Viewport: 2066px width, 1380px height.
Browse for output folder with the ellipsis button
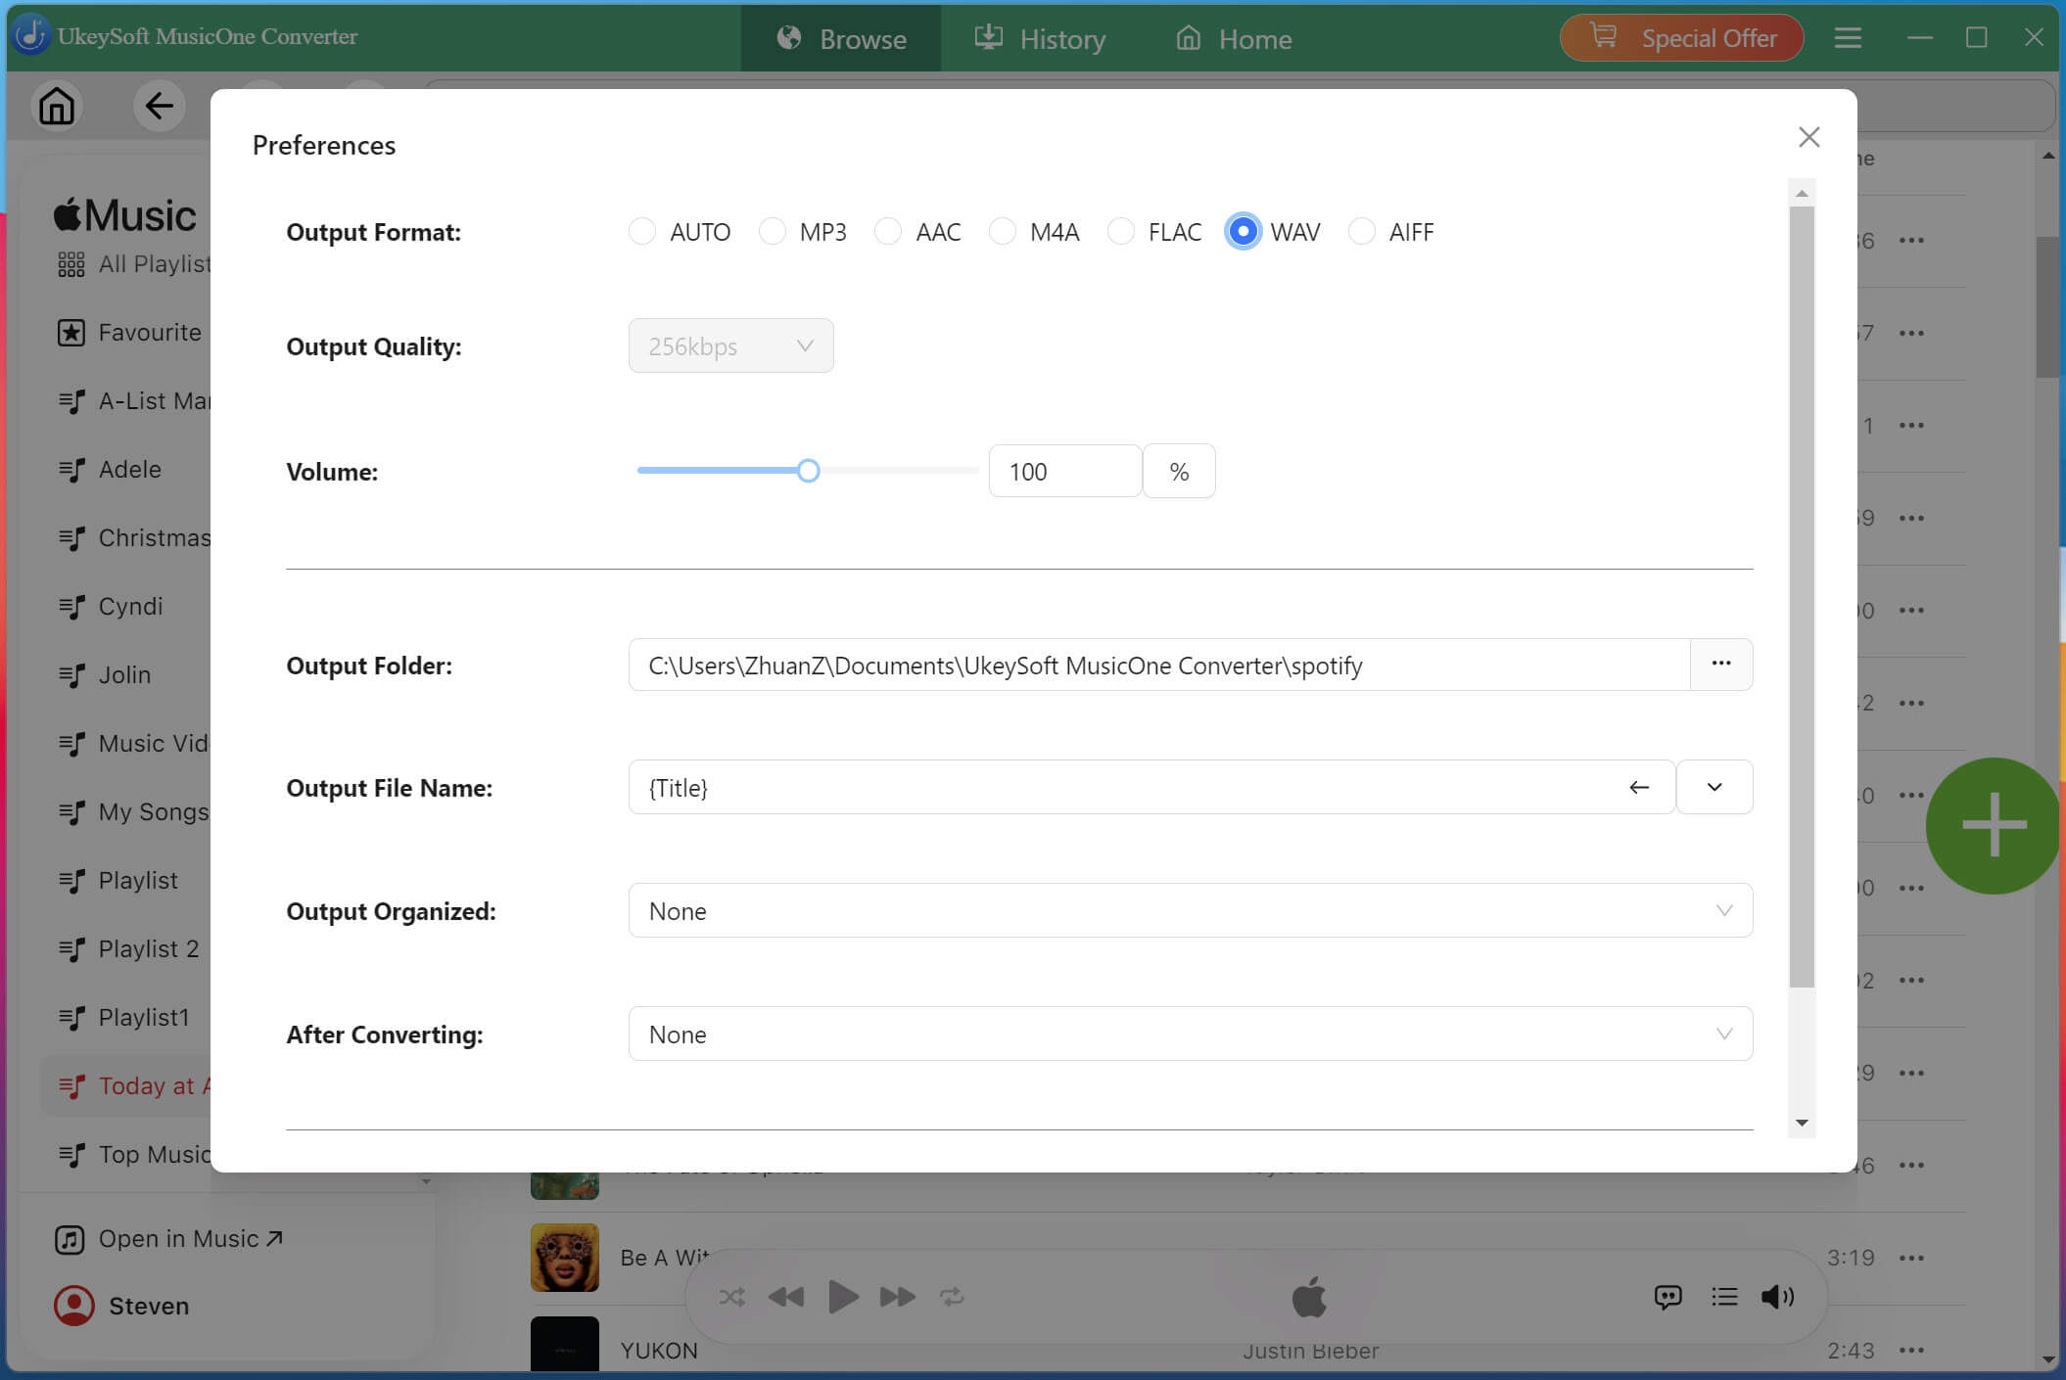[x=1721, y=665]
